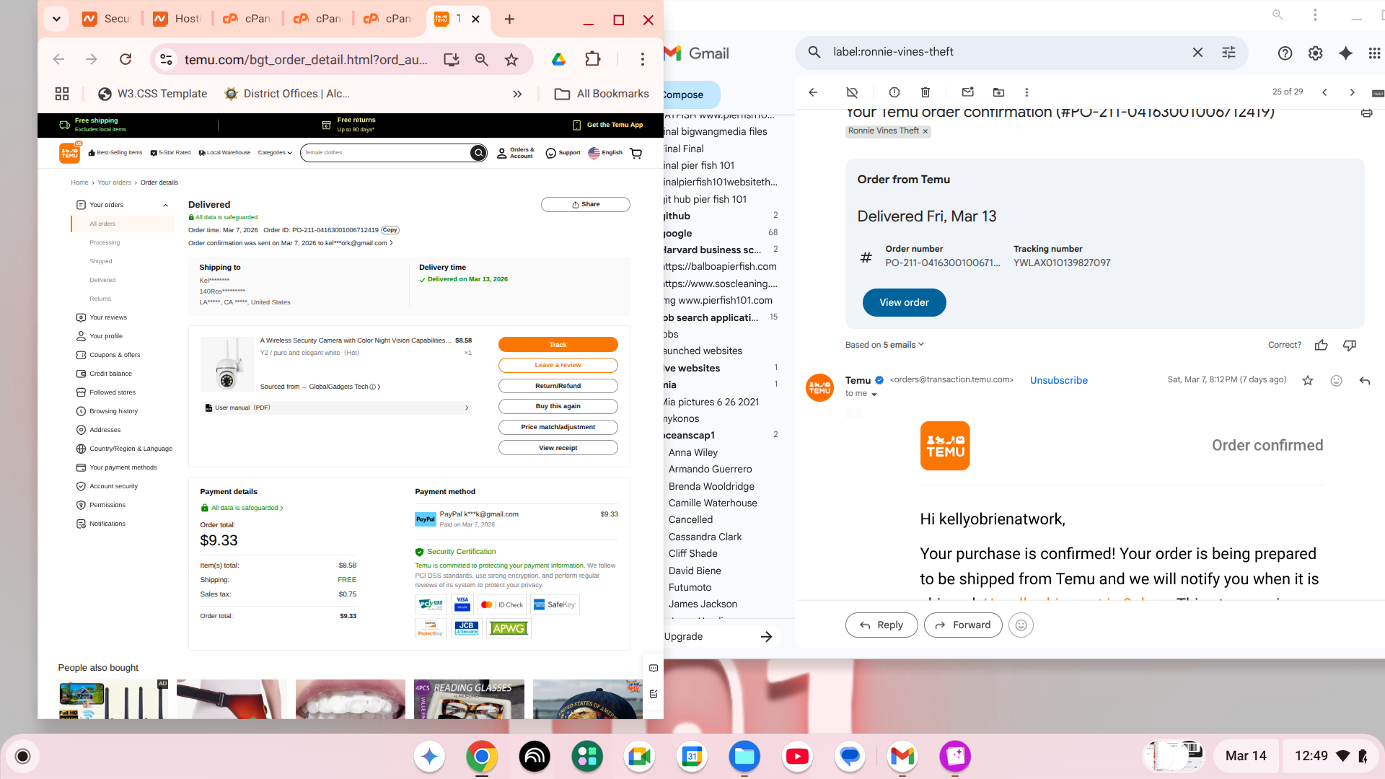Image resolution: width=1385 pixels, height=779 pixels.
Task: Switch to second cPanel browser tab
Action: point(317,19)
